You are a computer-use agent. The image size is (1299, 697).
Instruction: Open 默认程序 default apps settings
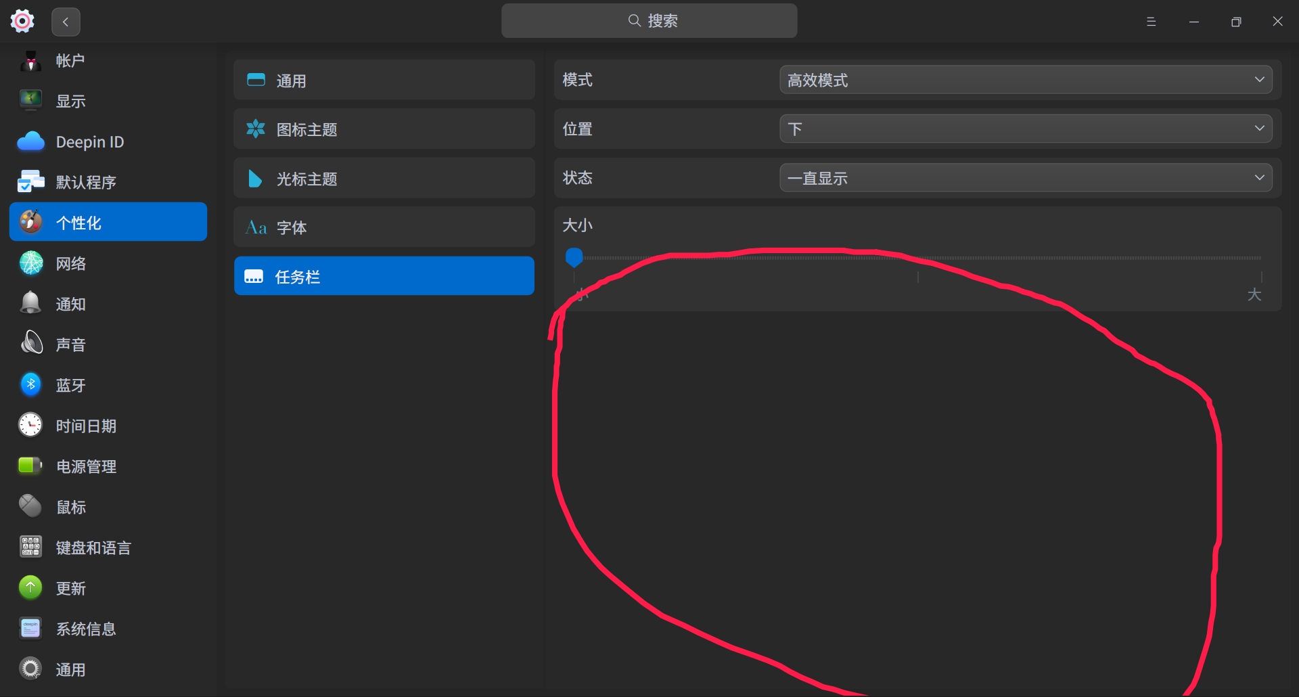[x=31, y=181]
